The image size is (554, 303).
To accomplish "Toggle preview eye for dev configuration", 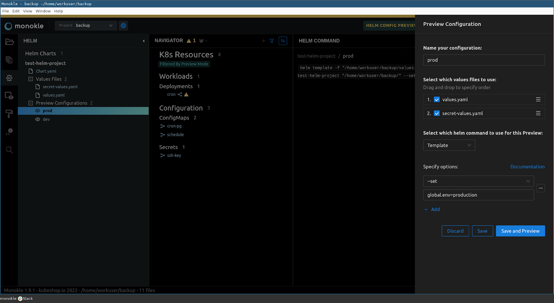I will (x=38, y=119).
